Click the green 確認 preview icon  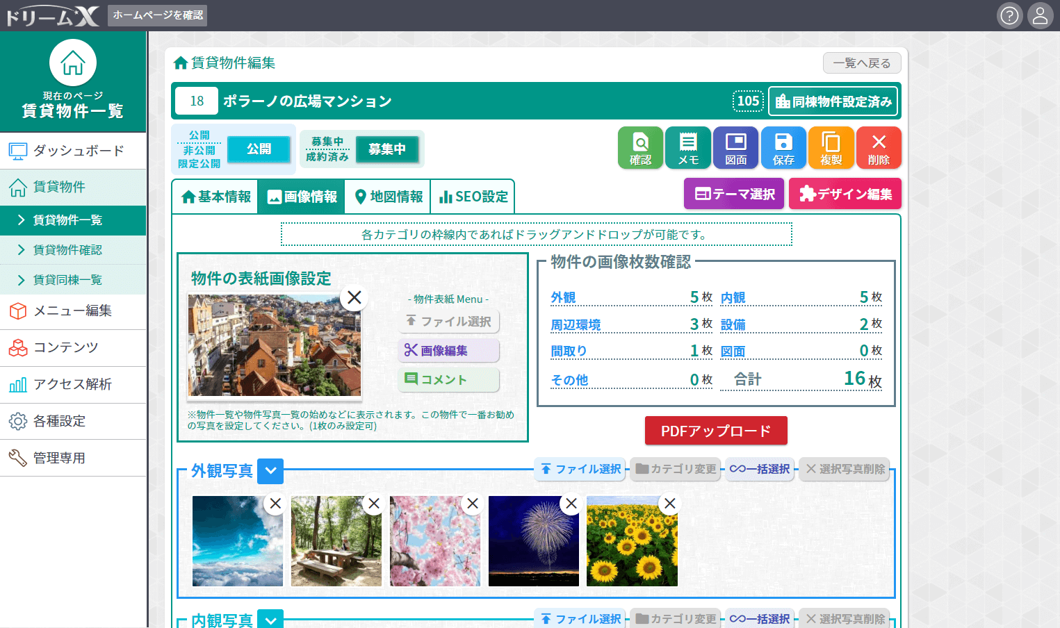640,147
